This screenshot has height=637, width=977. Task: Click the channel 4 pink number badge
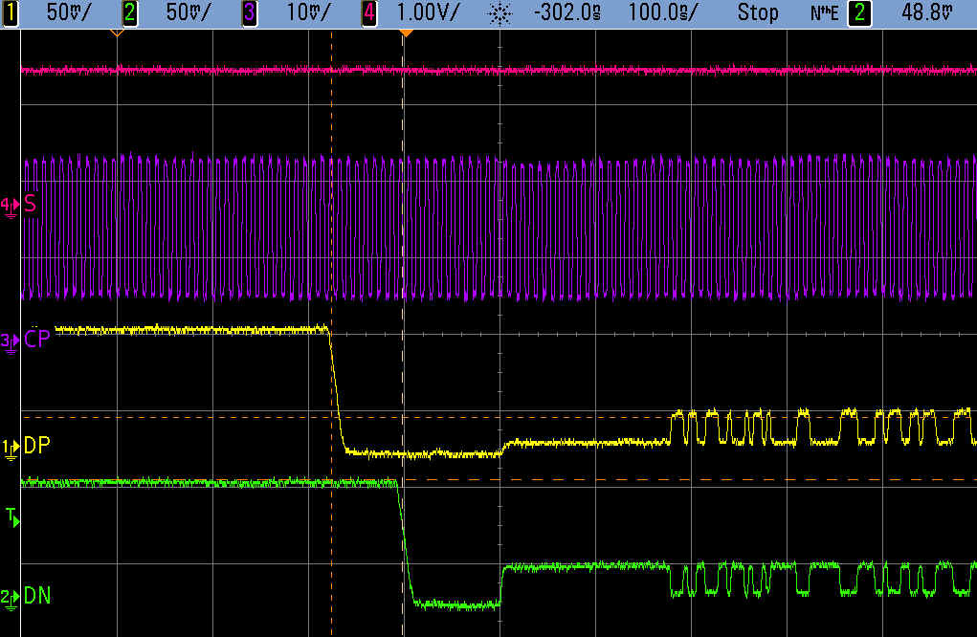click(x=369, y=13)
